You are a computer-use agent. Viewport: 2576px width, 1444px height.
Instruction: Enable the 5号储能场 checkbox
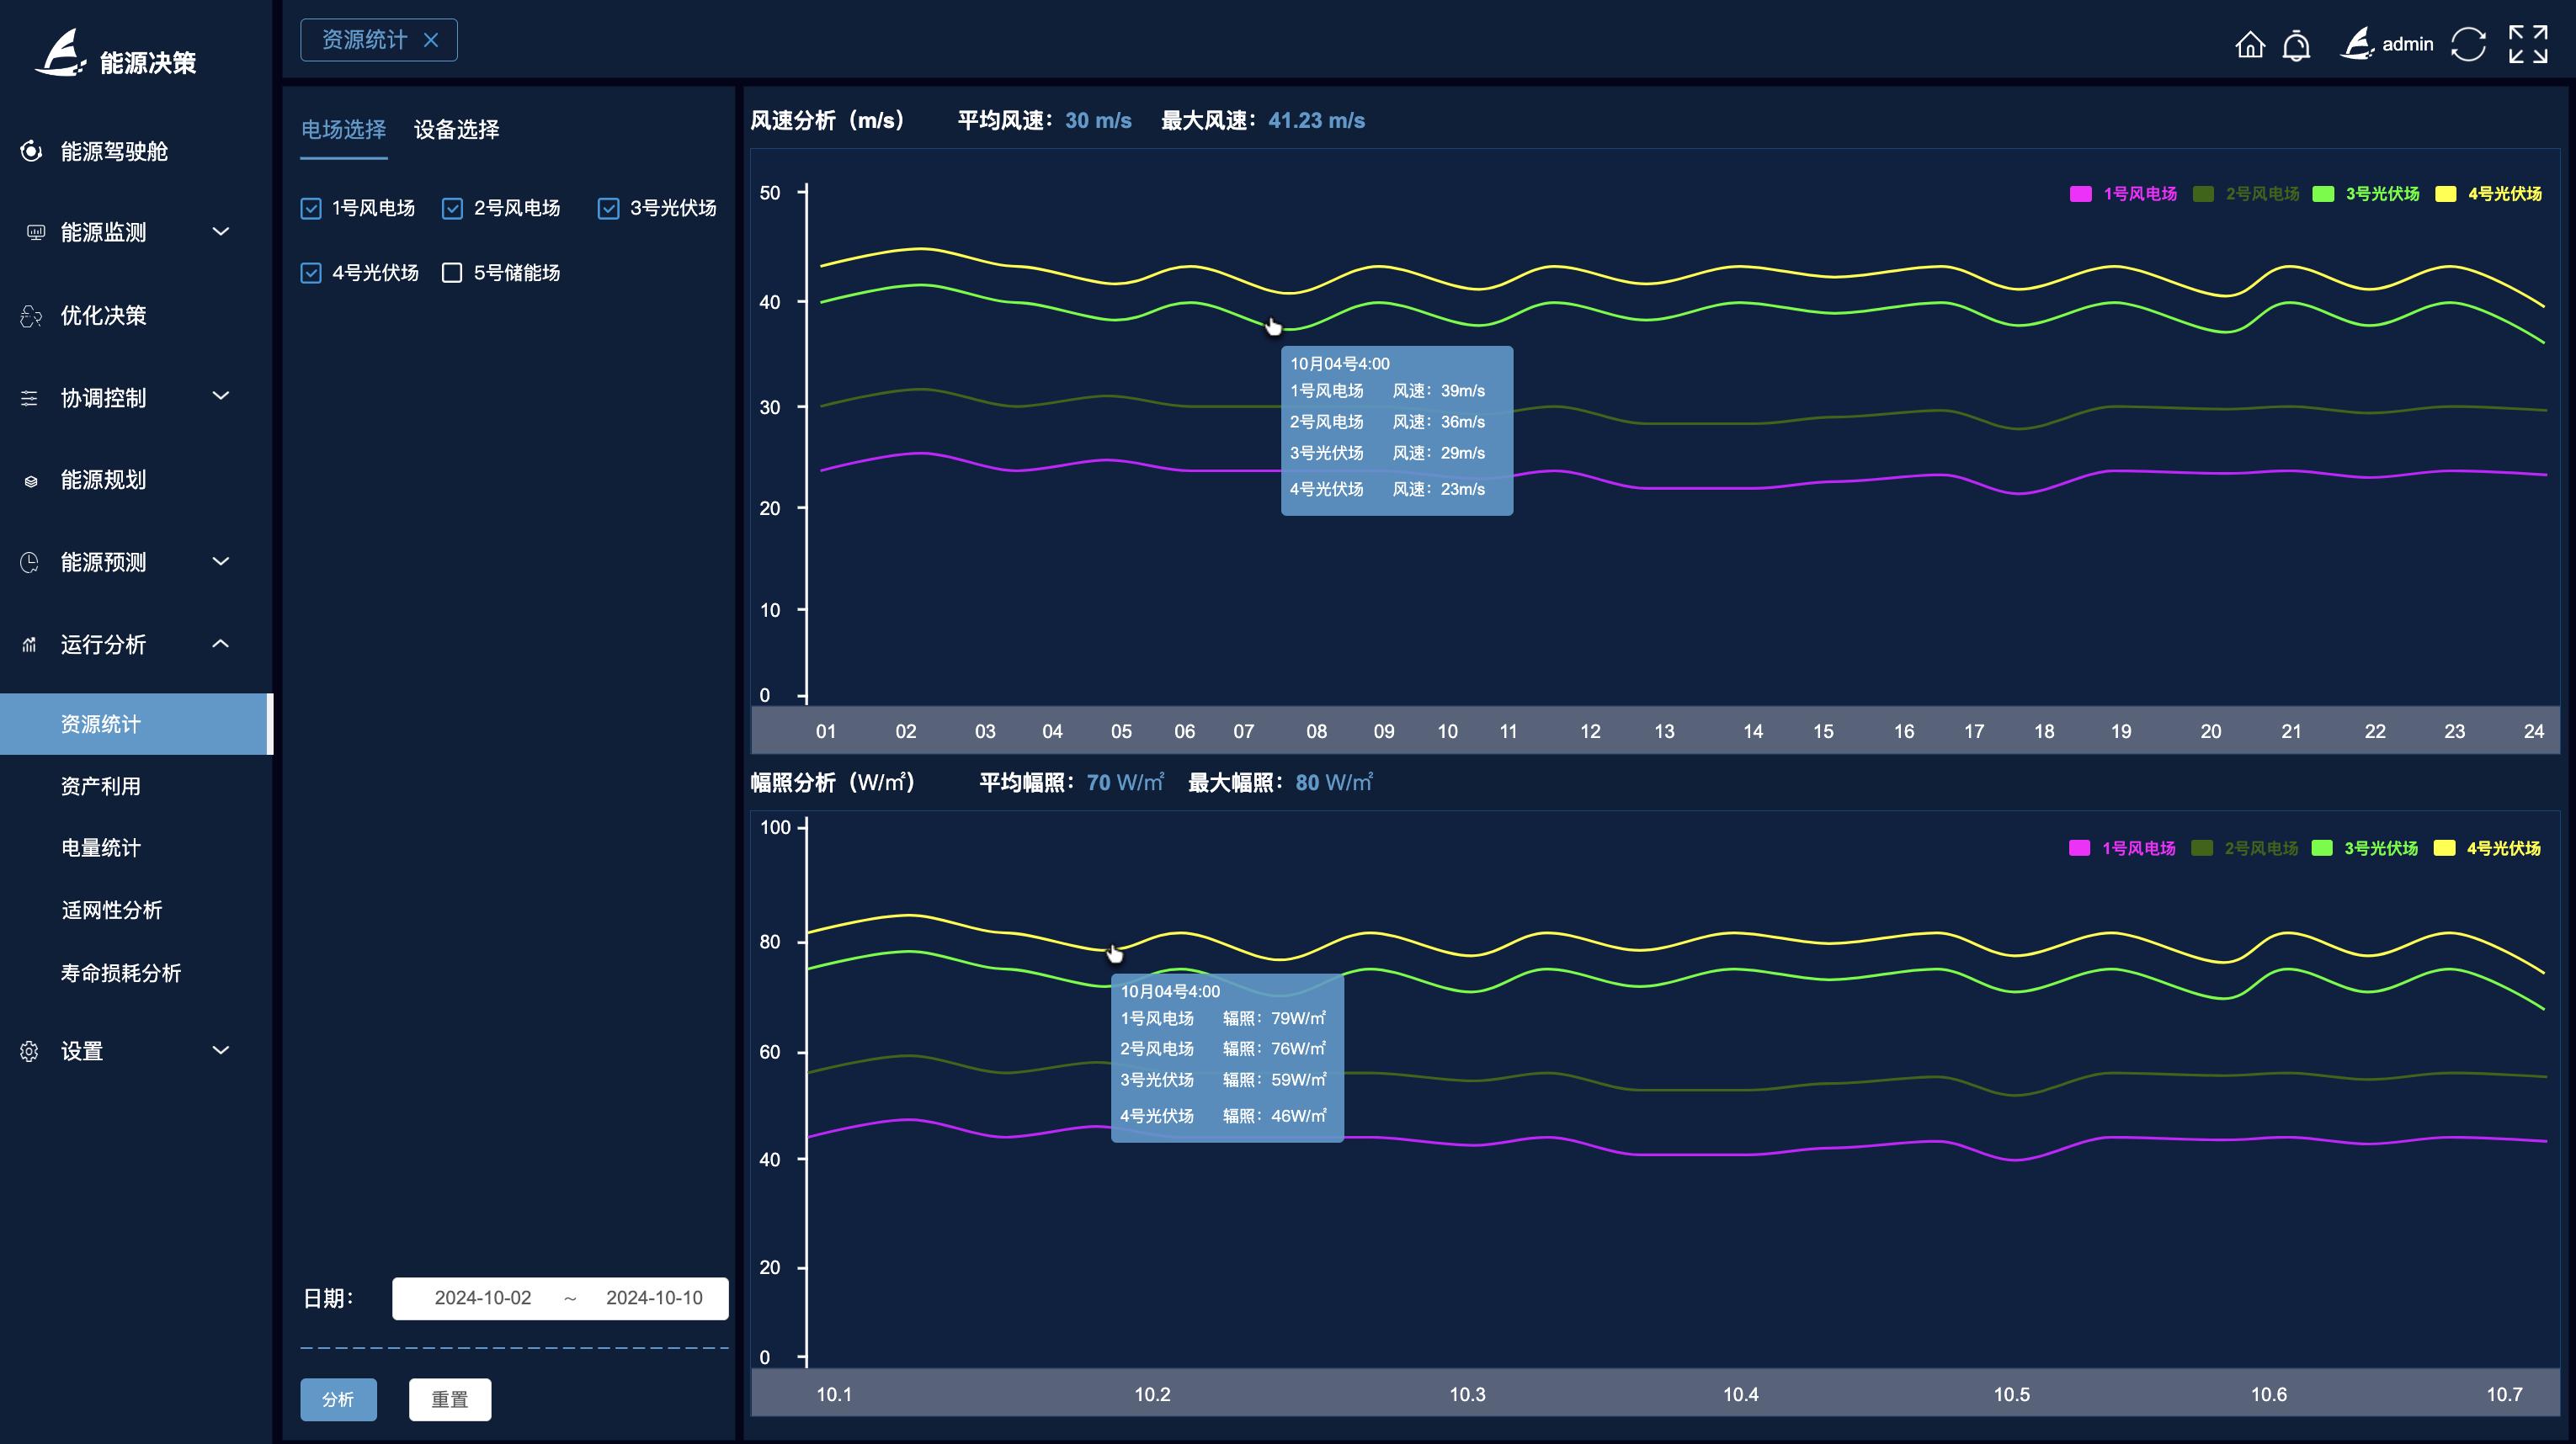coord(452,273)
